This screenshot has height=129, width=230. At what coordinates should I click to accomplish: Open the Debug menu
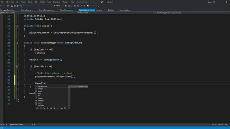[x=30, y=2]
